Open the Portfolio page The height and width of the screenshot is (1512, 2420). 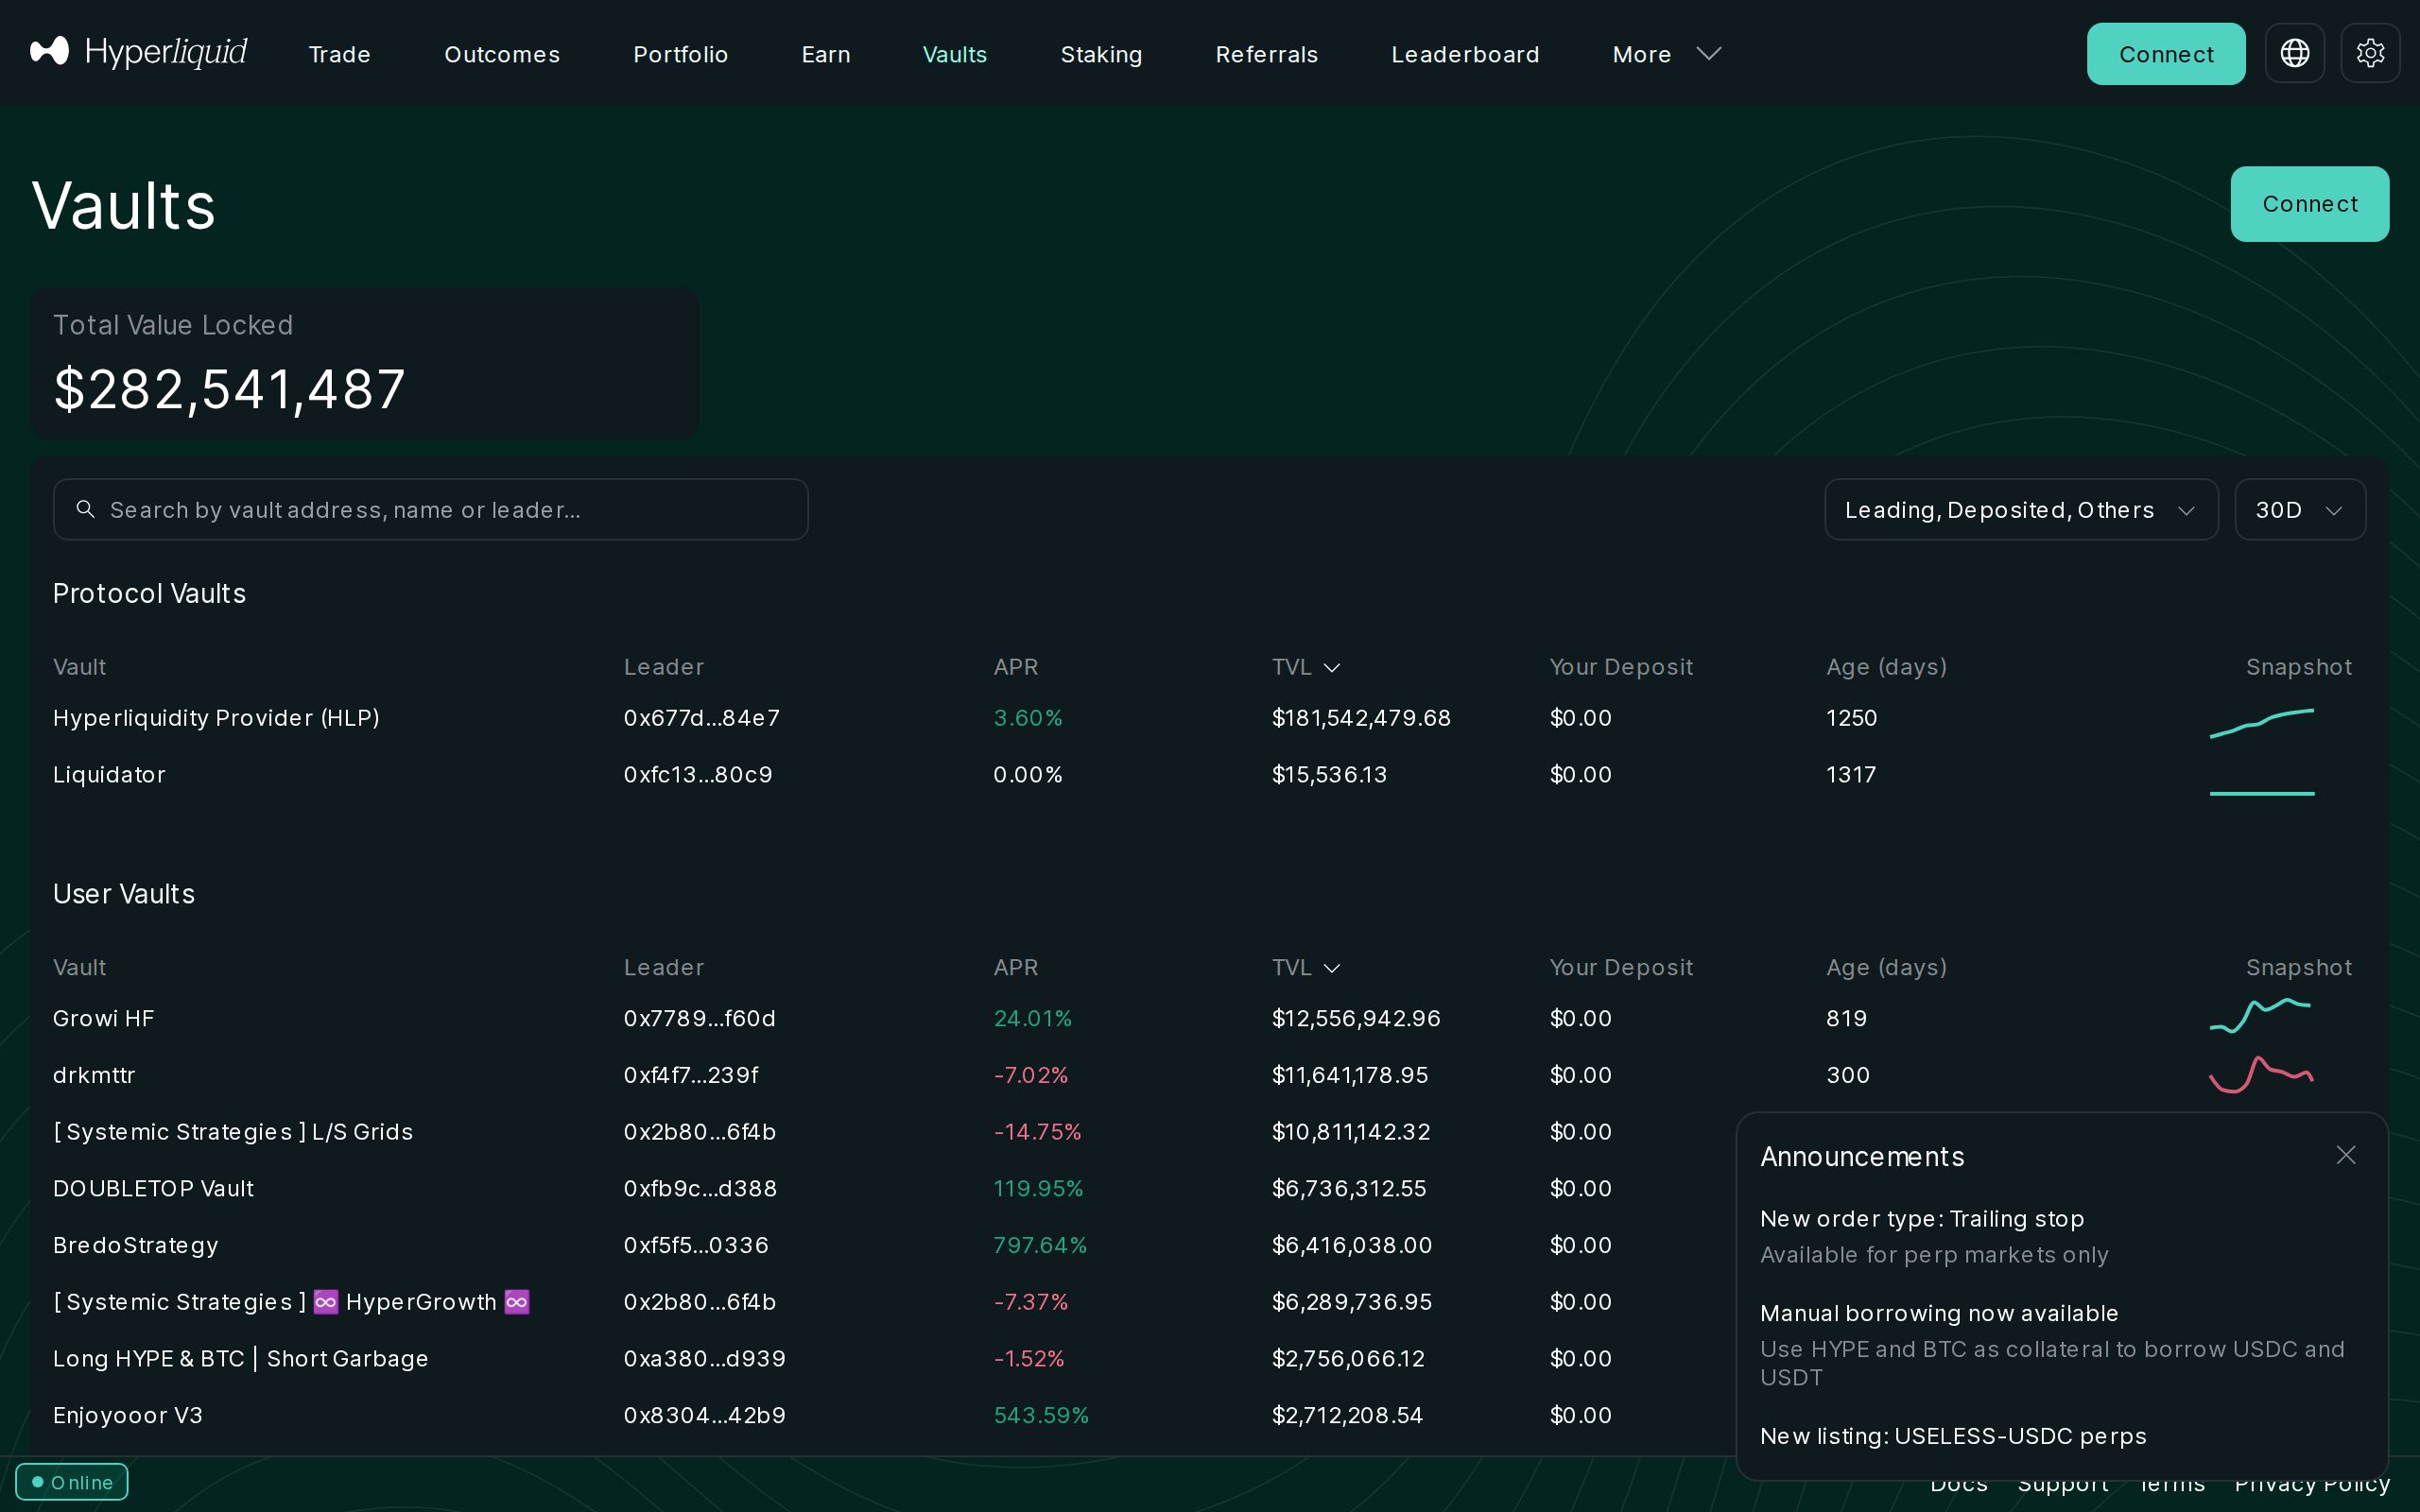pyautogui.click(x=680, y=54)
